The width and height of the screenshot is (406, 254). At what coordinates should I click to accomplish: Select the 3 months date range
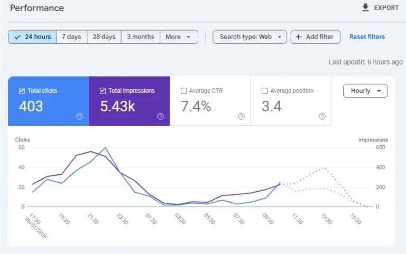click(x=140, y=37)
